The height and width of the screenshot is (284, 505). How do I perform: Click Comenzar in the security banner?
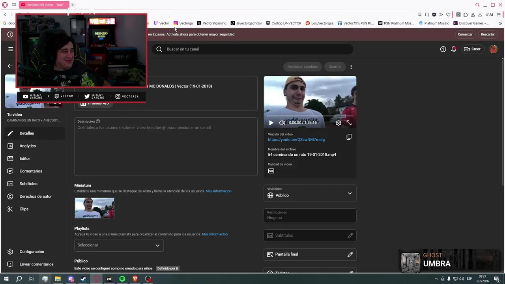[465, 34]
